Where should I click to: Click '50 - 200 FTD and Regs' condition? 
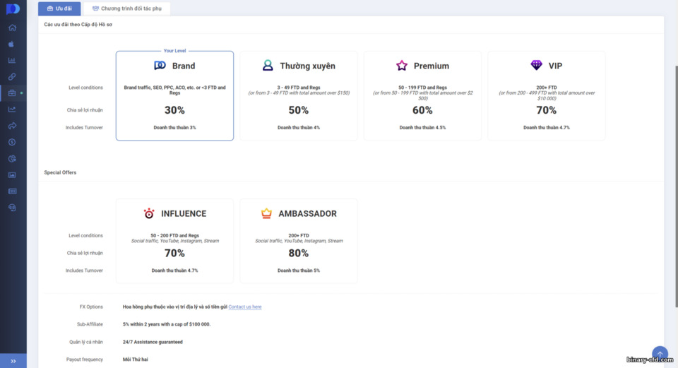[x=174, y=235]
